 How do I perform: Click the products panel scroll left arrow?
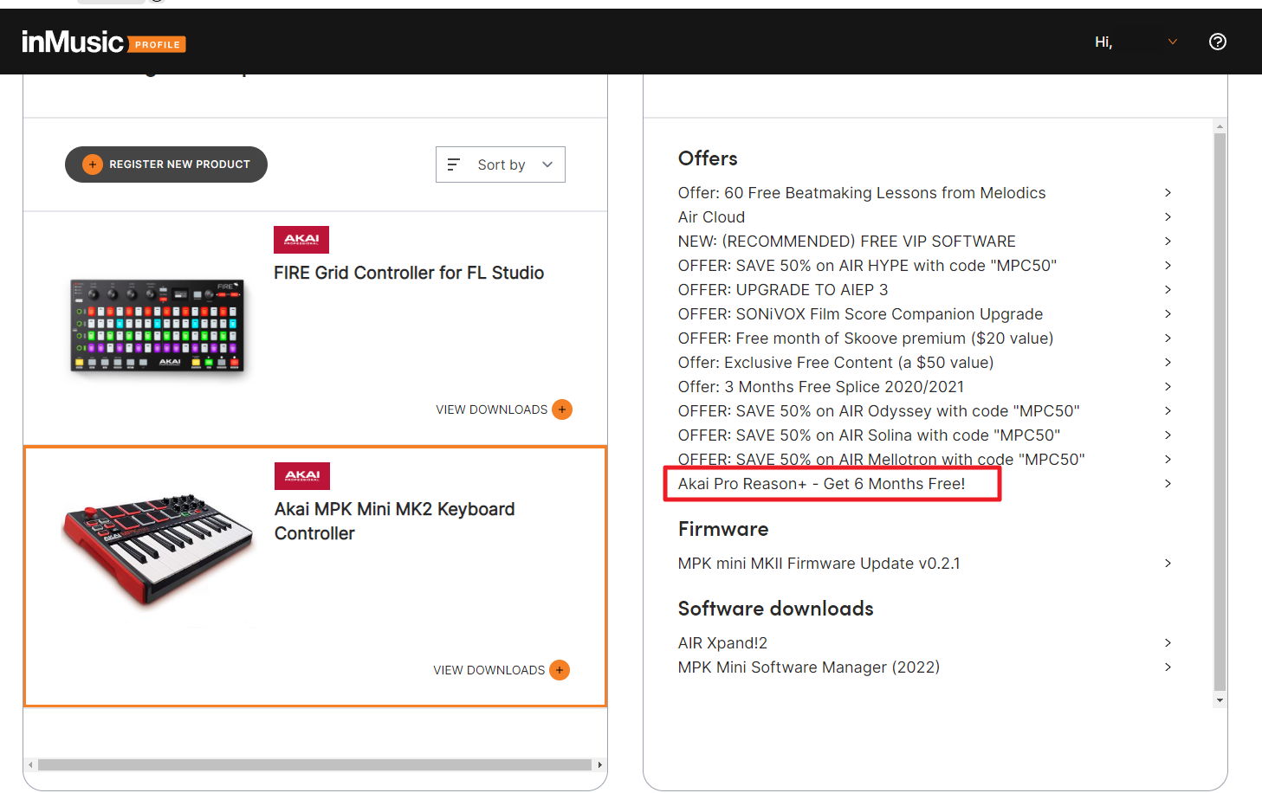click(x=31, y=764)
